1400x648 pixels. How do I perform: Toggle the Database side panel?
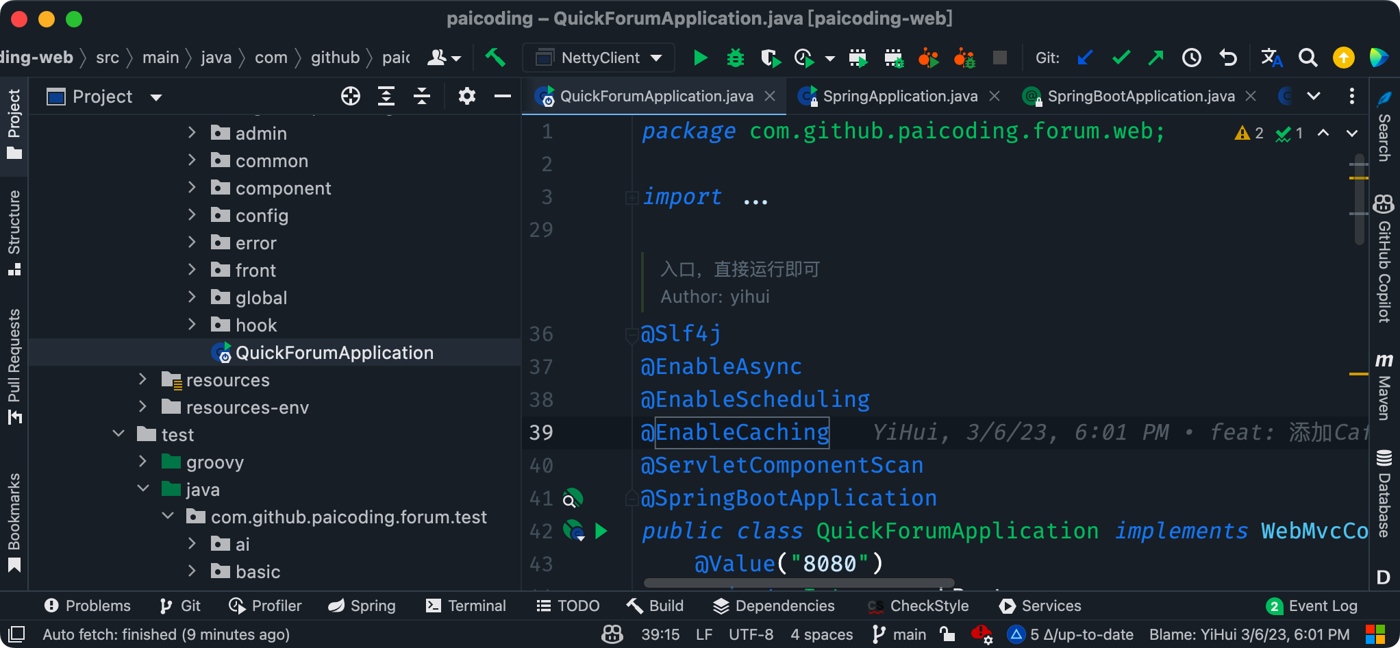tap(1384, 493)
